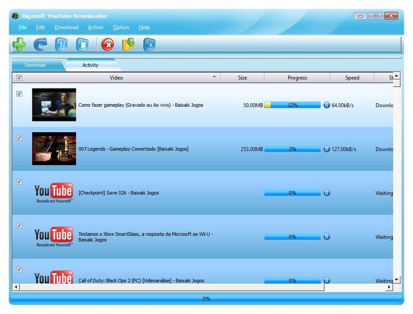Image resolution: width=413 pixels, height=314 pixels.
Task: Pause the Checkpoint Save 026 download
Action: [x=327, y=193]
